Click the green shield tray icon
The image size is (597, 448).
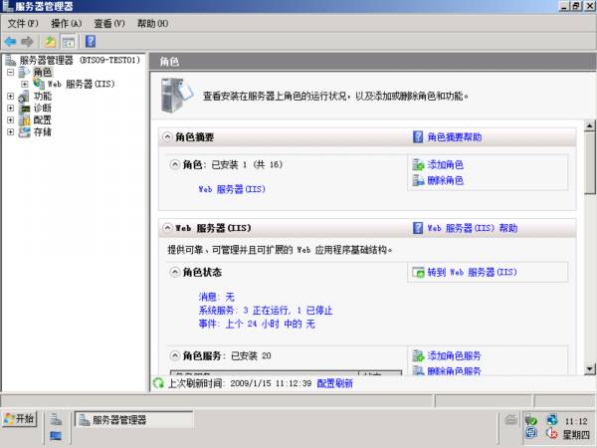pyautogui.click(x=530, y=420)
